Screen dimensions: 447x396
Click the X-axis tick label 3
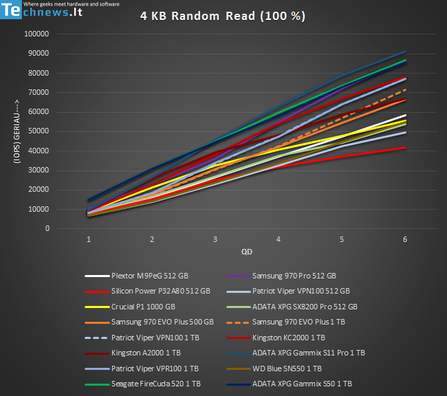click(x=215, y=239)
